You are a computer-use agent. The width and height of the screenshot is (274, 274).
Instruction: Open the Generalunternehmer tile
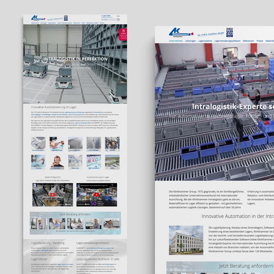pos(38,144)
